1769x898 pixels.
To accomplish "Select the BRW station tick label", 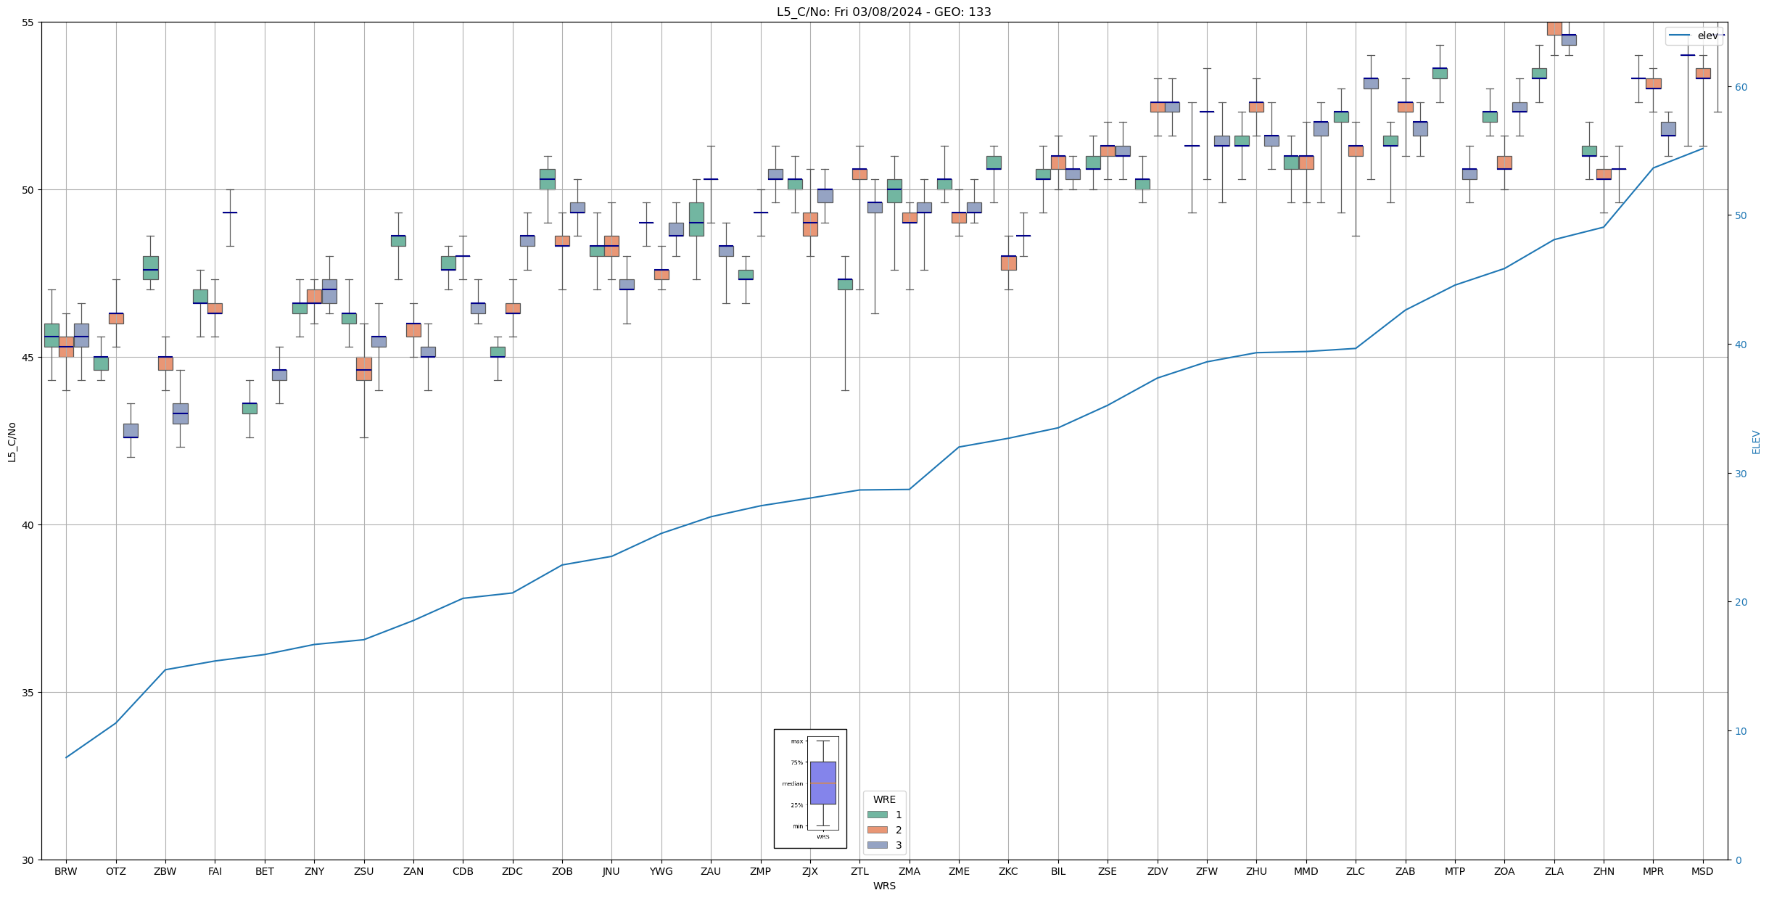I will pyautogui.click(x=66, y=871).
